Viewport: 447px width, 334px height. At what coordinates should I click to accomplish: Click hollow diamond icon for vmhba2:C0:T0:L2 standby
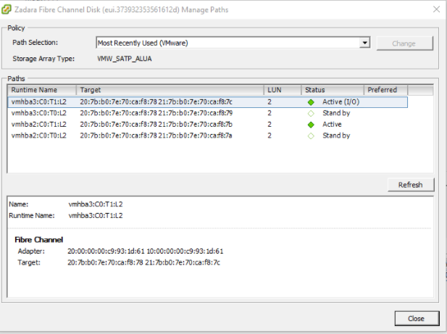coord(311,136)
